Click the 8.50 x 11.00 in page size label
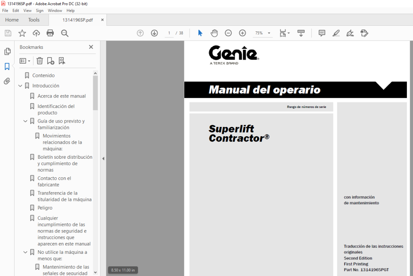Image resolution: width=413 pixels, height=276 pixels. (123, 270)
